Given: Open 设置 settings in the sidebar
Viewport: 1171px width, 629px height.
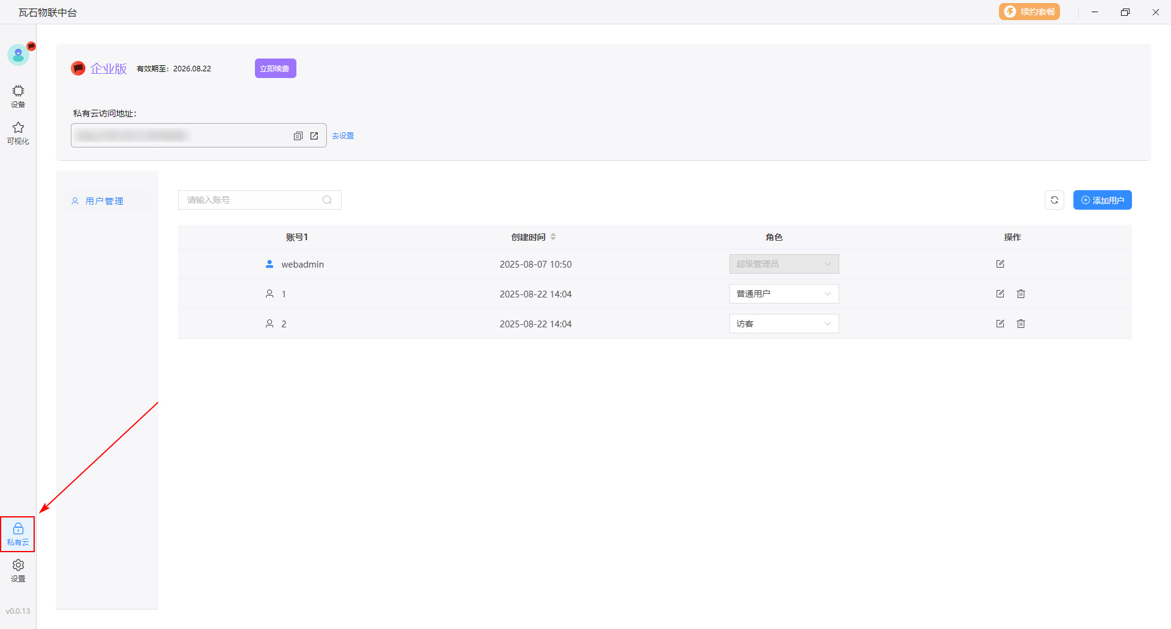Looking at the screenshot, I should point(18,570).
